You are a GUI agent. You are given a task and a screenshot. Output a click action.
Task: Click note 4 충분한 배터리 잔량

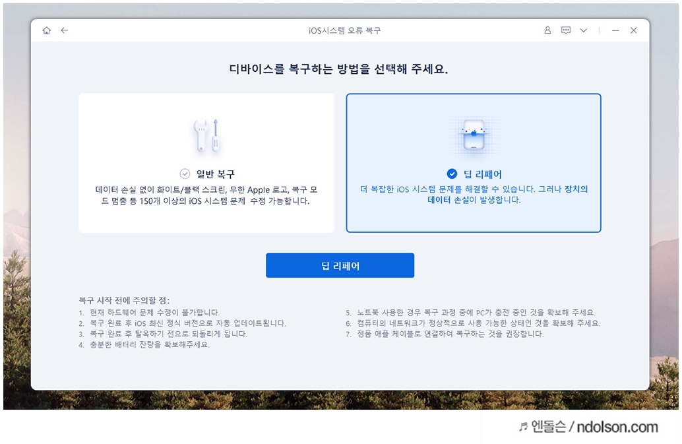tap(144, 344)
